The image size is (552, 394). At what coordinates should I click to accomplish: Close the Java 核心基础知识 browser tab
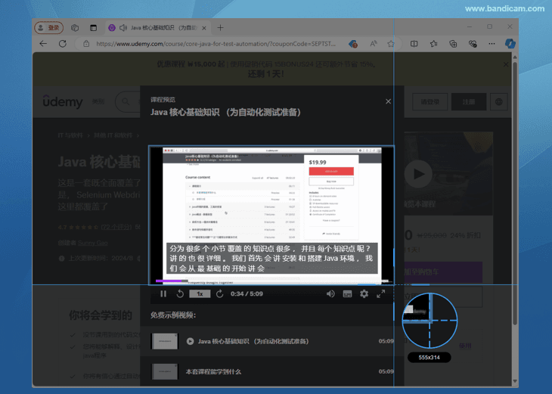click(204, 28)
